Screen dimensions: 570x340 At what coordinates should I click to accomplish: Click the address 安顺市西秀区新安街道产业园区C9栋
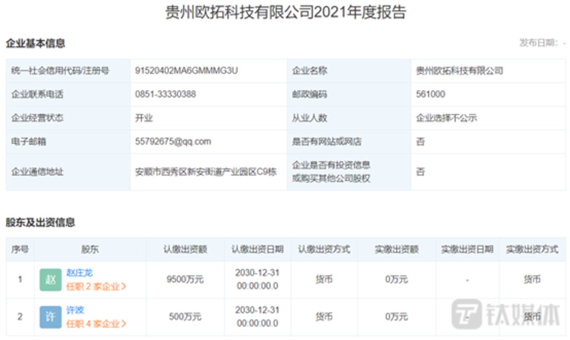coord(206,172)
